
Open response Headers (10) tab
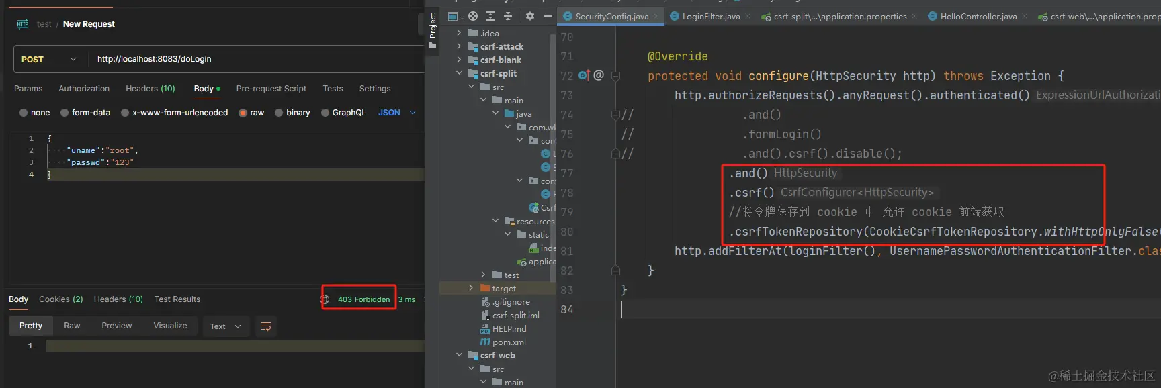118,299
